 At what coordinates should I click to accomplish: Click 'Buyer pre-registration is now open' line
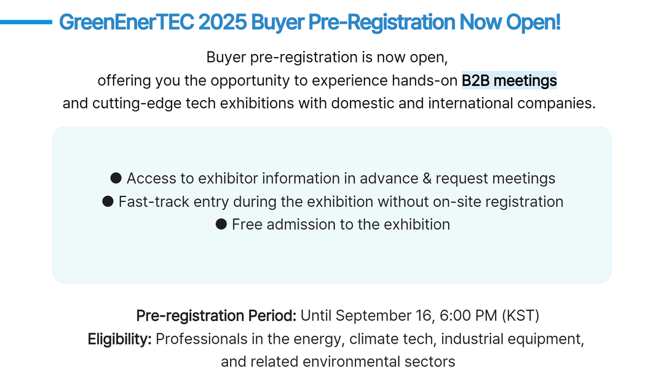(x=327, y=57)
